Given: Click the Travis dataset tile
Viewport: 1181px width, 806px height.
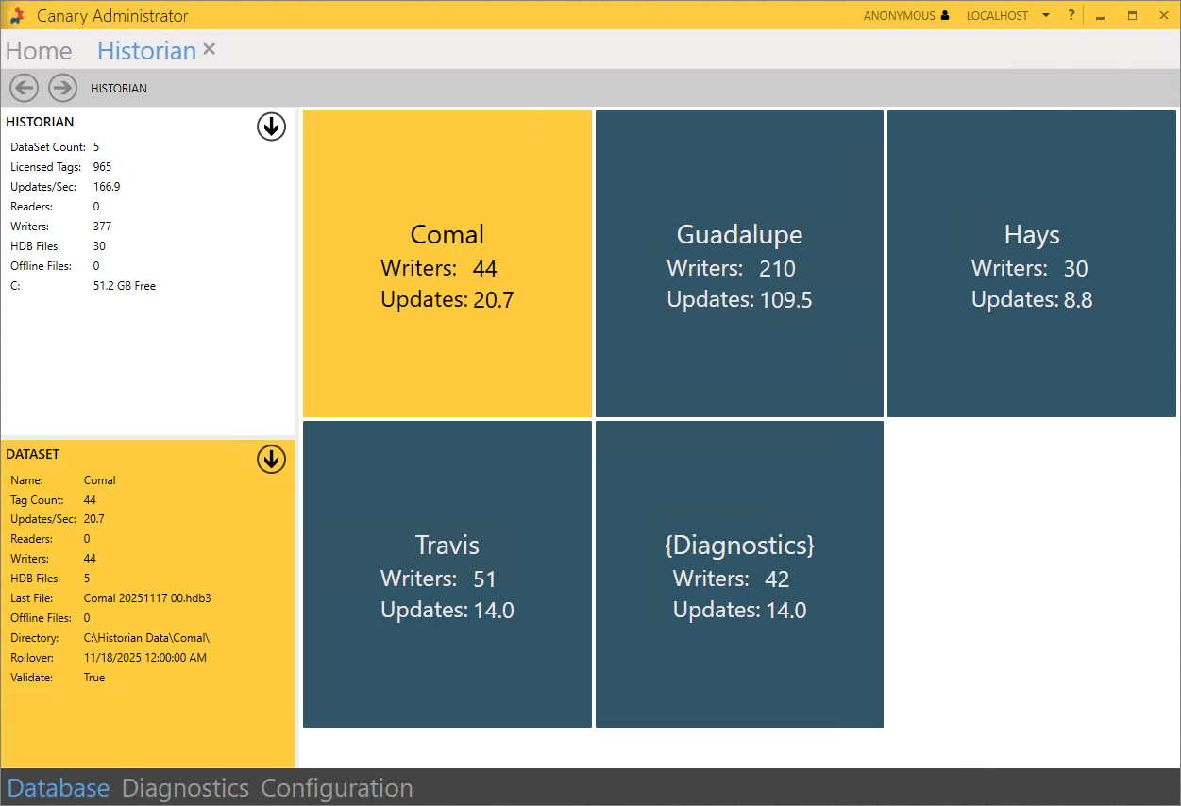Looking at the screenshot, I should [447, 574].
